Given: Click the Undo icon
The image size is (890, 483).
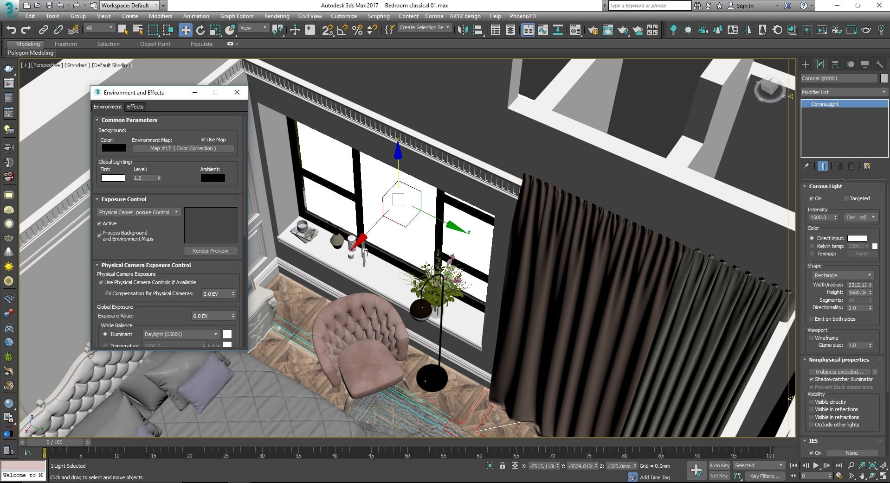Looking at the screenshot, I should (11, 30).
